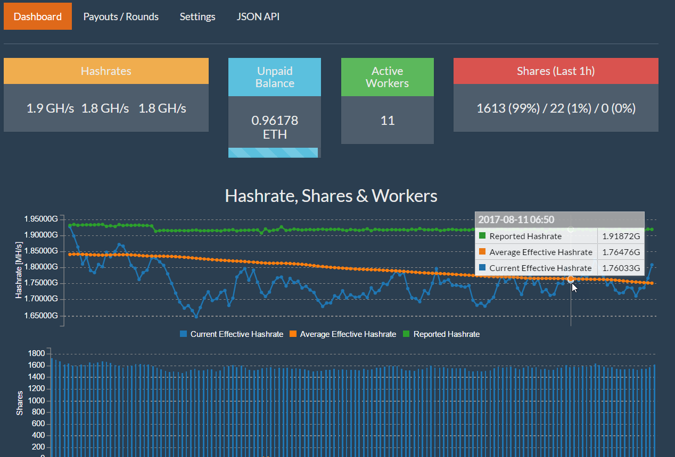Open the Settings tab
The height and width of the screenshot is (457, 675).
tap(197, 16)
